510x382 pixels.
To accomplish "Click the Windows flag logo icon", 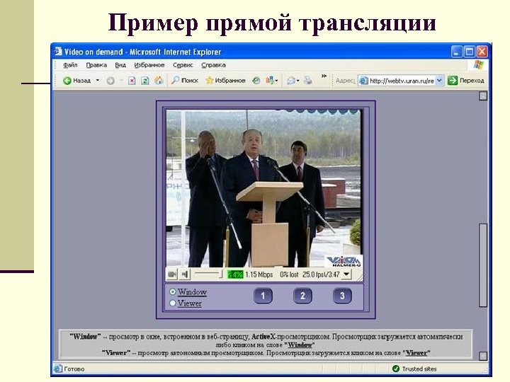I will [x=478, y=64].
